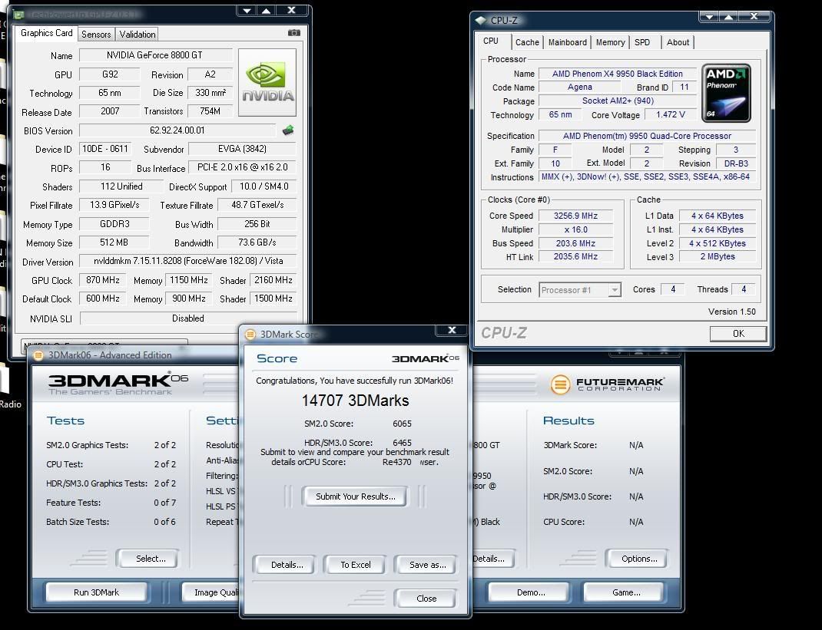Click the SM2.0 Score value 6065
Screen dimensions: 822x630
click(x=402, y=424)
